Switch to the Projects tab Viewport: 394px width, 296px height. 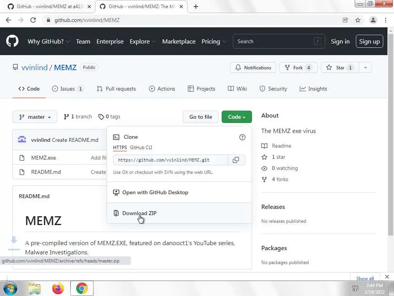pos(201,89)
